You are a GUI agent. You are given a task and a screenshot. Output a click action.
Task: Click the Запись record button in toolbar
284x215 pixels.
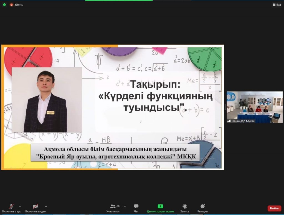[184, 208]
